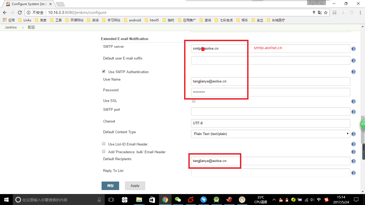Focus the User Name input field
The height and width of the screenshot is (205, 365).
(270, 81)
